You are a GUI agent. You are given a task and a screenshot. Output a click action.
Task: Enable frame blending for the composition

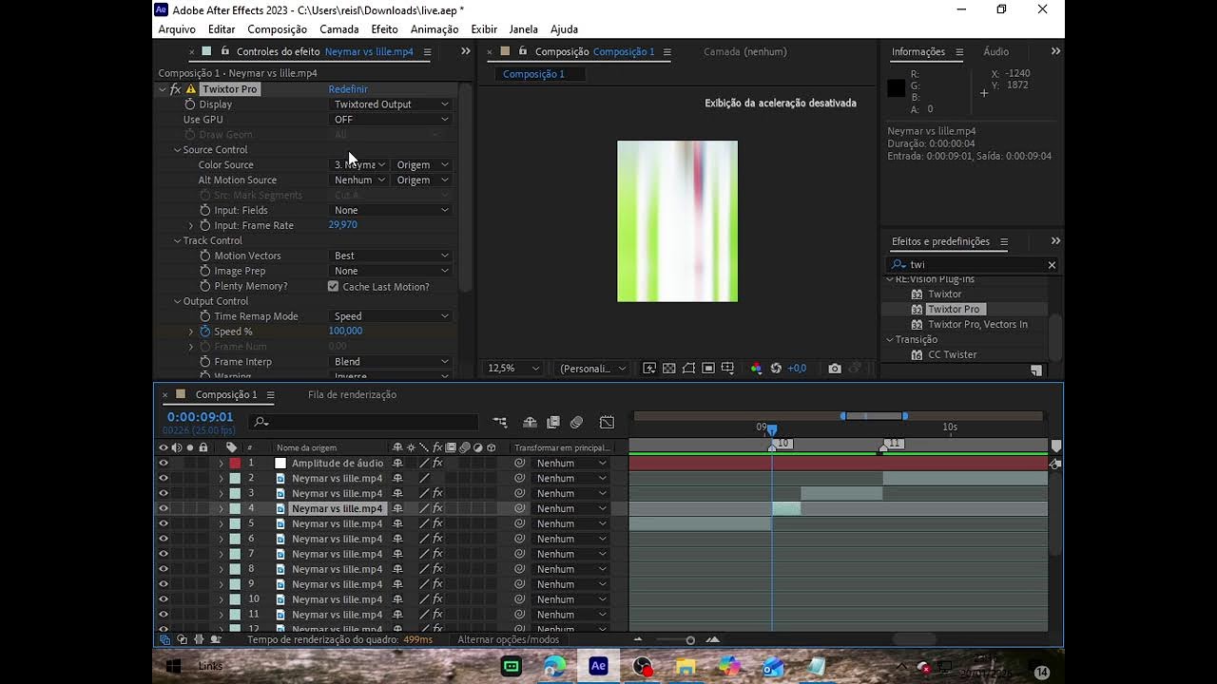(553, 422)
